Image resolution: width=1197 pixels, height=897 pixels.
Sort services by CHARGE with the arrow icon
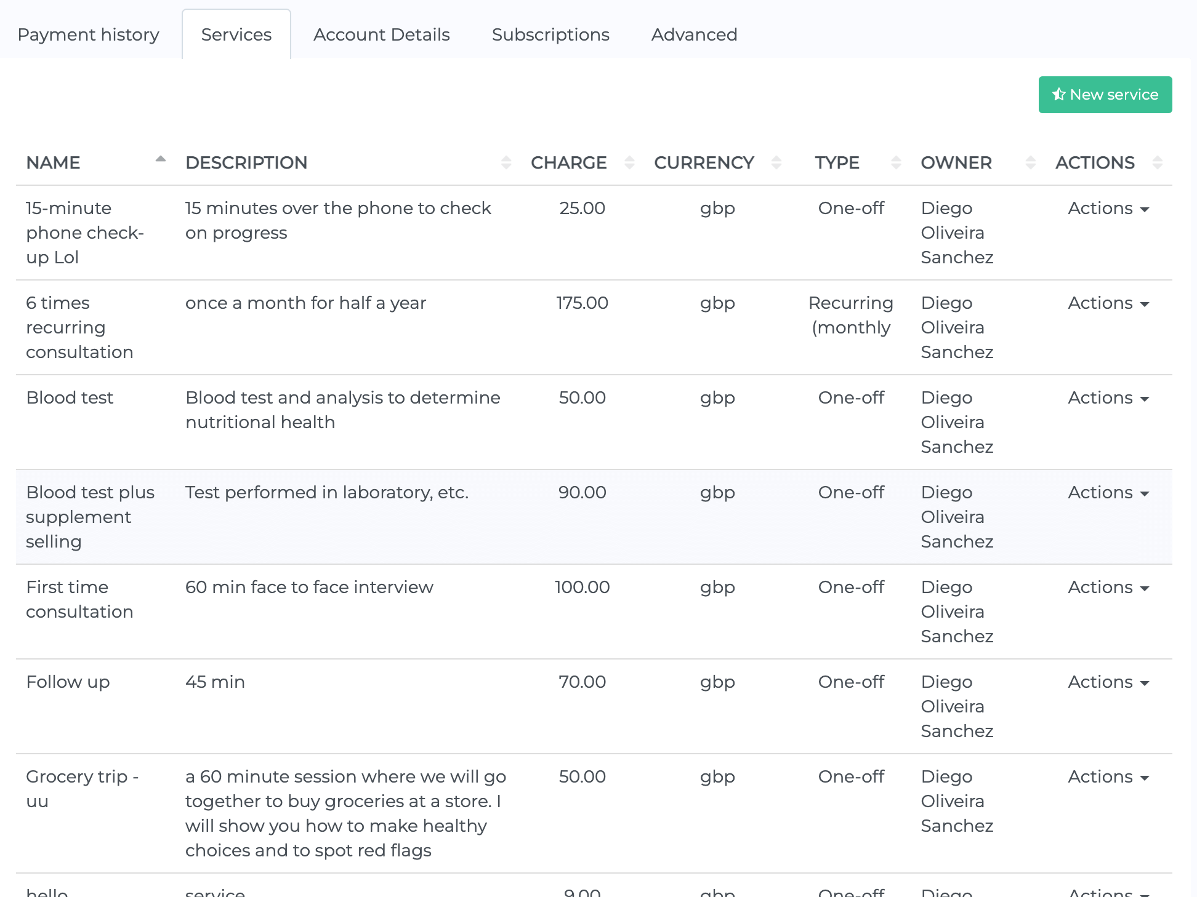point(629,162)
